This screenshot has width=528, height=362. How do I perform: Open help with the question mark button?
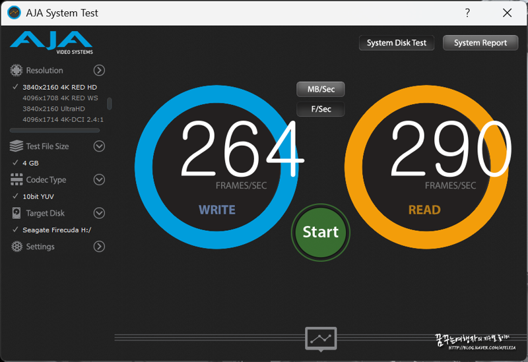pyautogui.click(x=467, y=13)
